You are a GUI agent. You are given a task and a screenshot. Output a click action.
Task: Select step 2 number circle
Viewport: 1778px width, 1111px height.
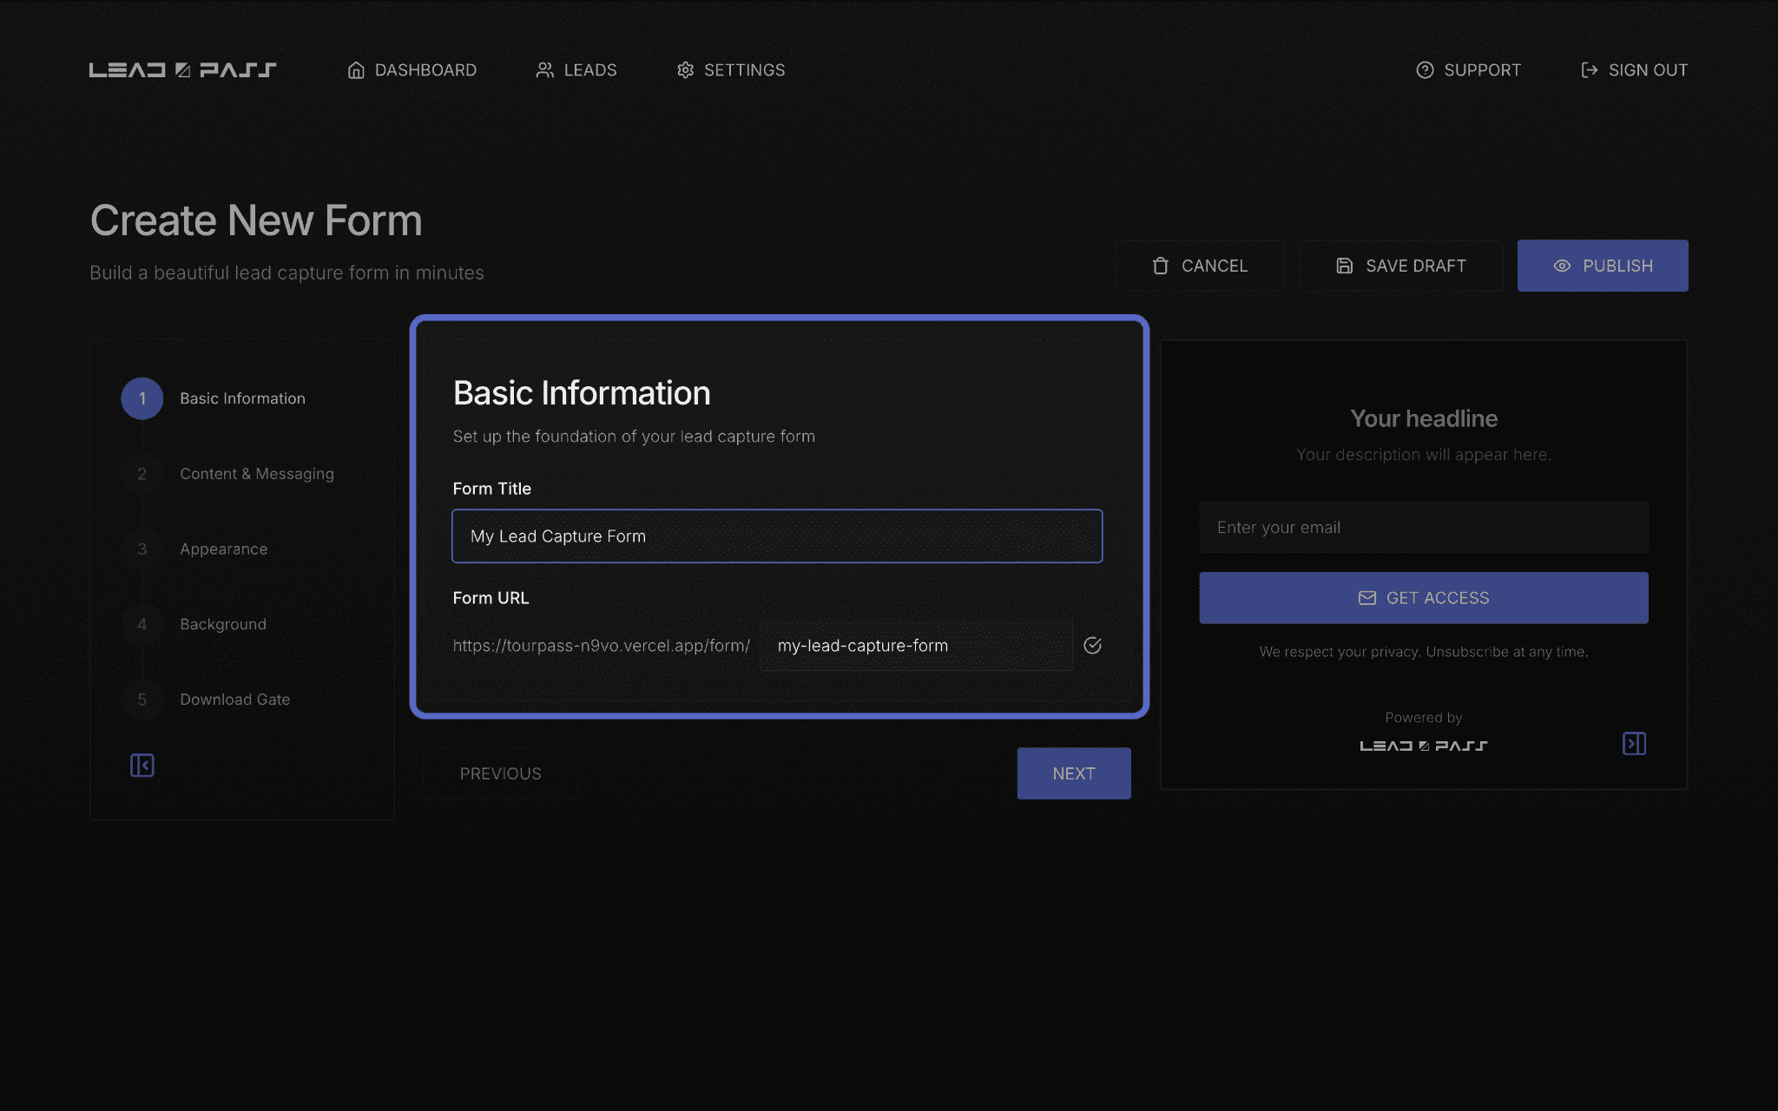click(x=142, y=474)
